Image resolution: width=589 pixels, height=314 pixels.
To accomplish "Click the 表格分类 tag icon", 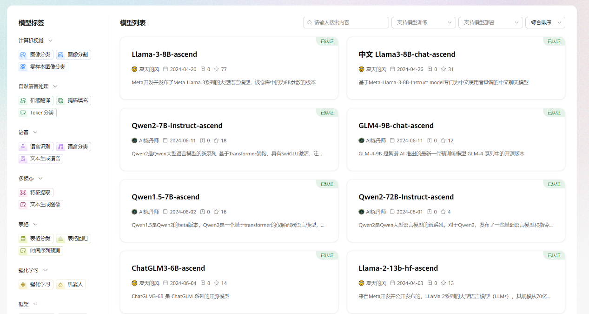I will pos(23,239).
